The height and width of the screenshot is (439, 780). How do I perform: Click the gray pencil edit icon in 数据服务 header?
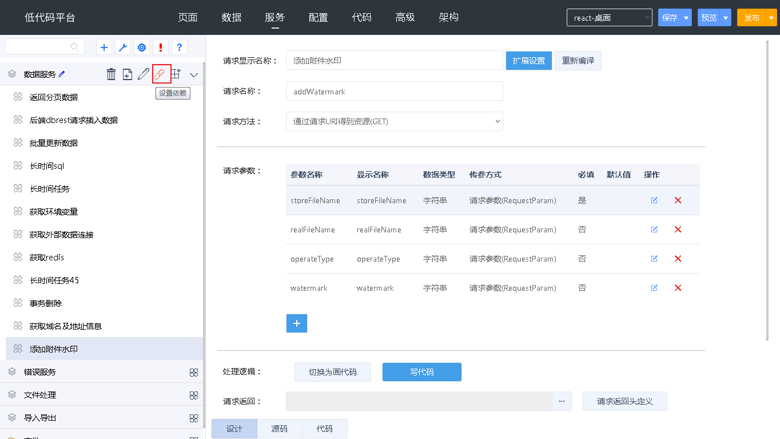tap(144, 74)
